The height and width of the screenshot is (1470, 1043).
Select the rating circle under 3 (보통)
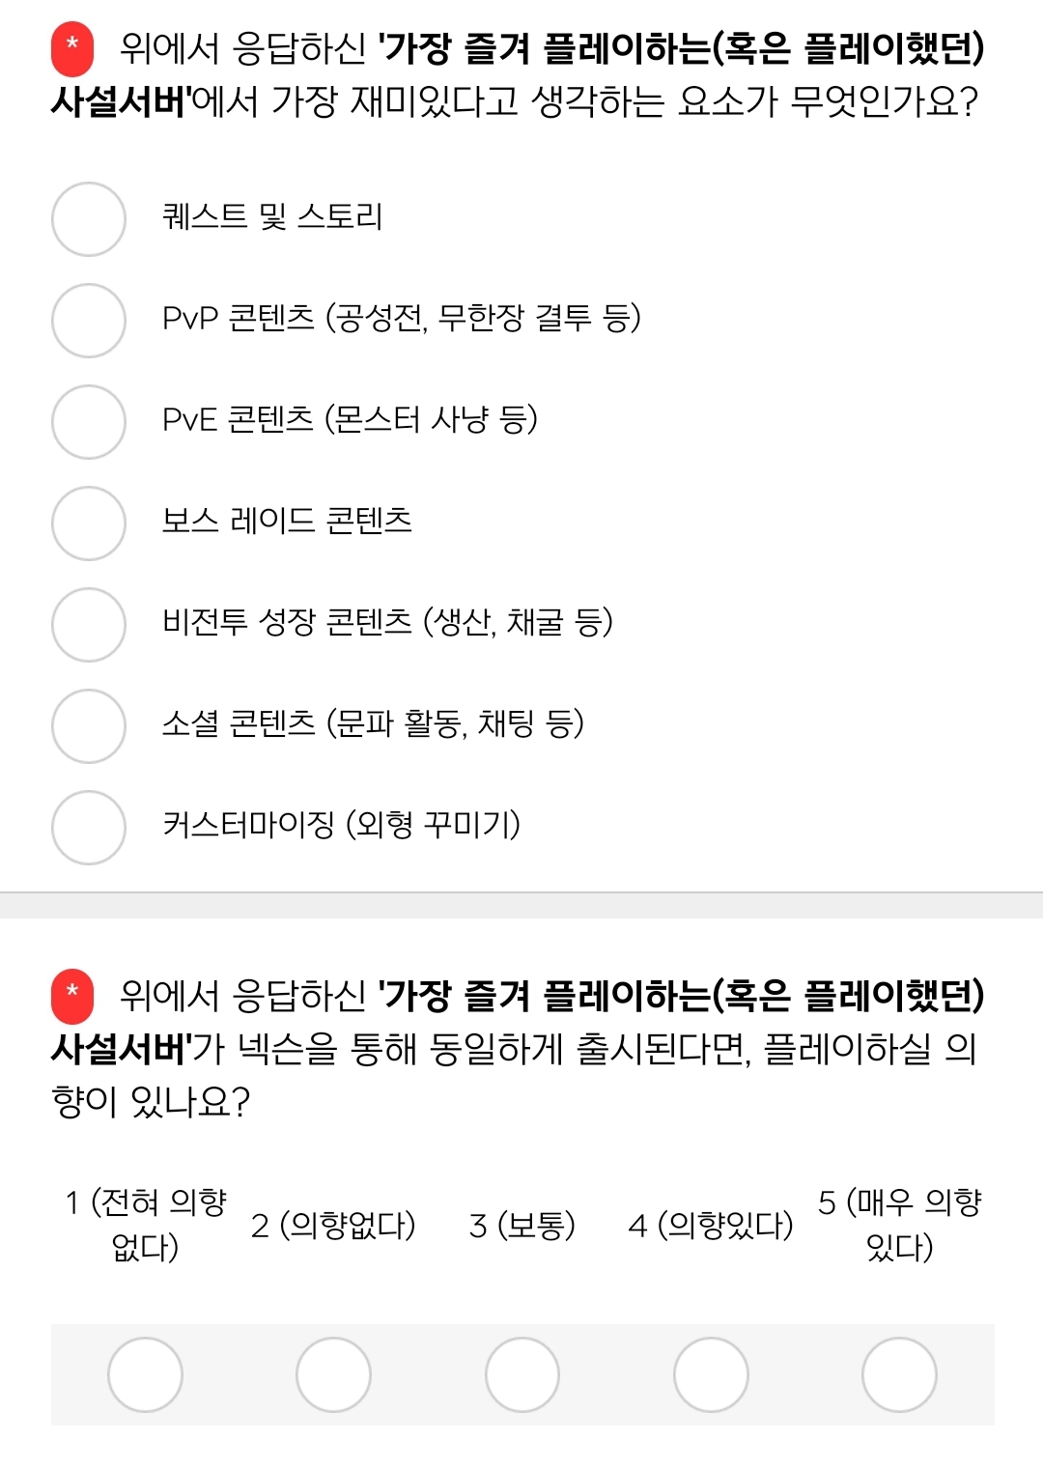(522, 1374)
